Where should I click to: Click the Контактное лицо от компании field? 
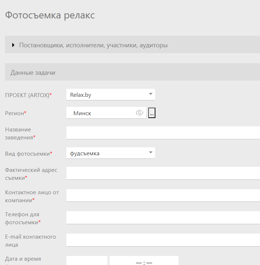point(163,195)
